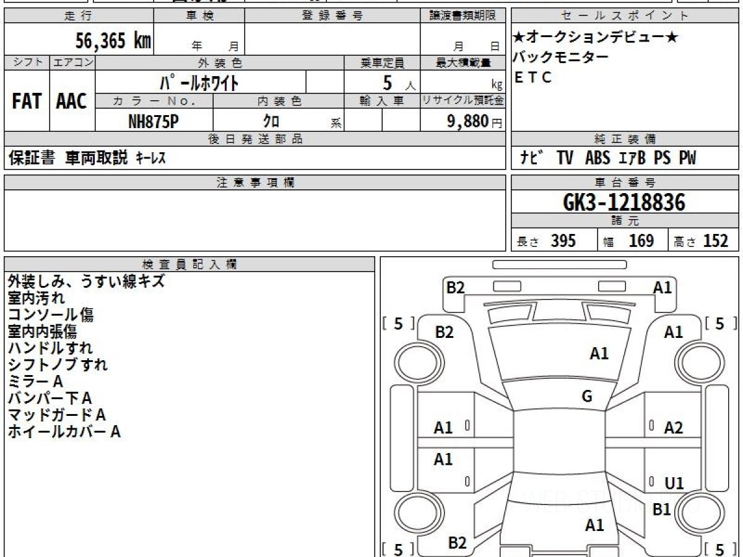Select the height value 152
This screenshot has width=743, height=557.
(716, 241)
